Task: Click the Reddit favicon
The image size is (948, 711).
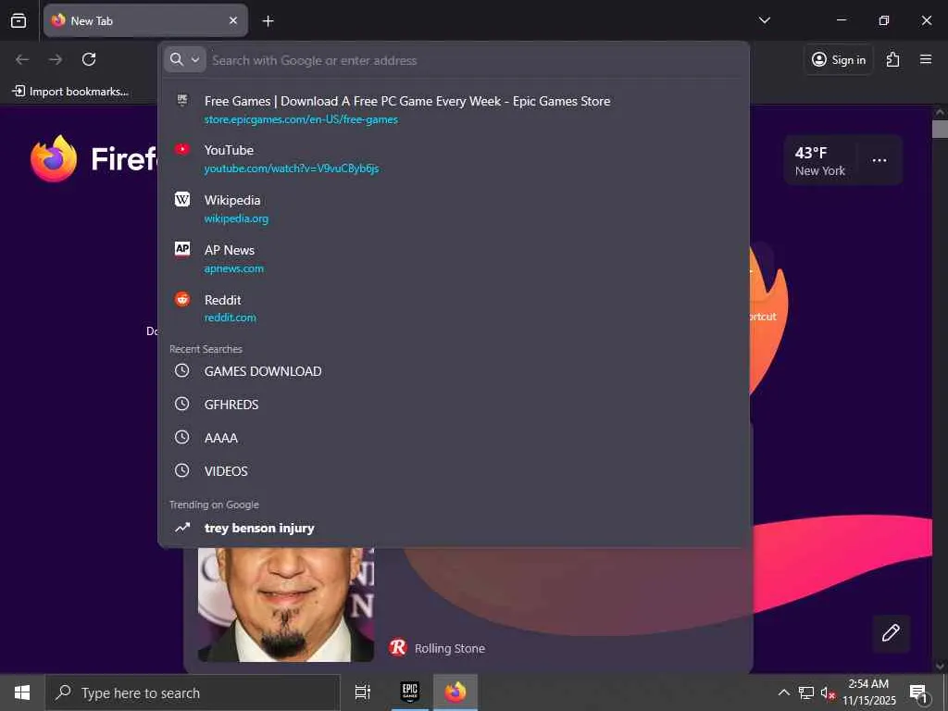Action: (x=182, y=299)
